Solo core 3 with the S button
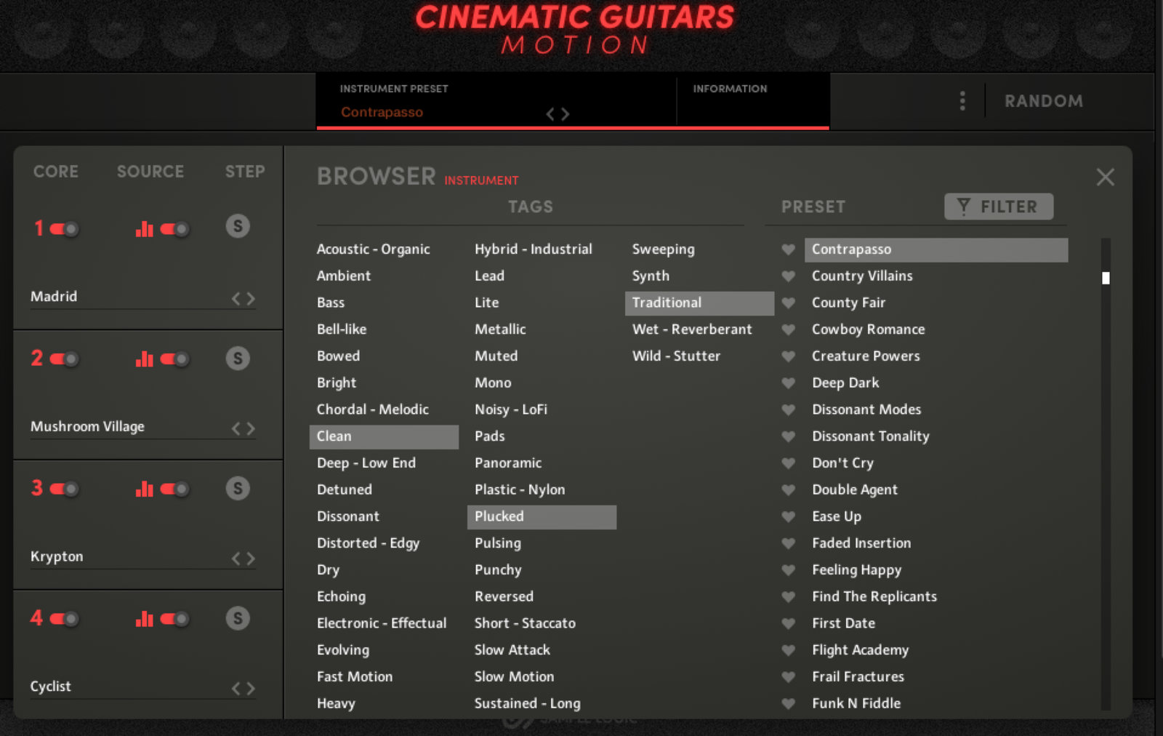The image size is (1163, 736). tap(238, 488)
